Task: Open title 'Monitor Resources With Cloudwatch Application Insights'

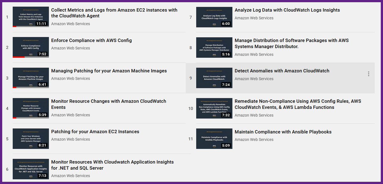Action: (x=112, y=165)
